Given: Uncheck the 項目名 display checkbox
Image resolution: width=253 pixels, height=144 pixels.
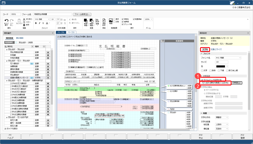Looking at the screenshot, I should click(x=122, y=19).
